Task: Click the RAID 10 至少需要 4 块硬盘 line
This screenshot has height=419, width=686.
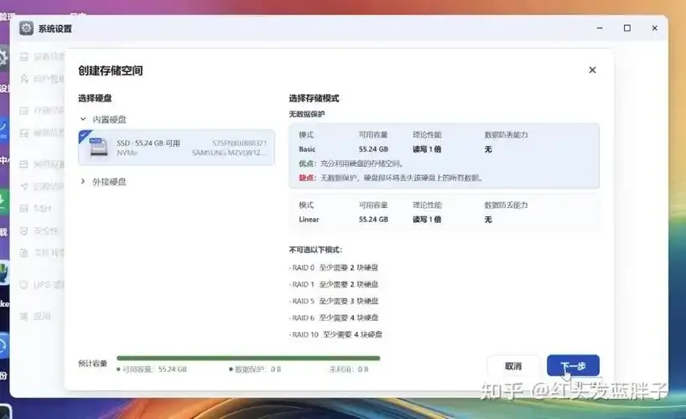Action: tap(335, 334)
